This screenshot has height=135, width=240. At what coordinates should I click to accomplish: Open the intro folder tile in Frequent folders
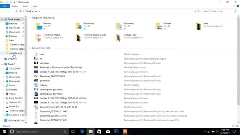click(209, 26)
